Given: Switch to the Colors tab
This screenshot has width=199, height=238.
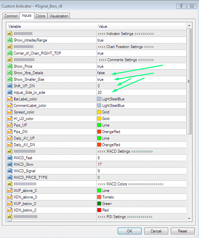Looking at the screenshot, I should point(40,16).
